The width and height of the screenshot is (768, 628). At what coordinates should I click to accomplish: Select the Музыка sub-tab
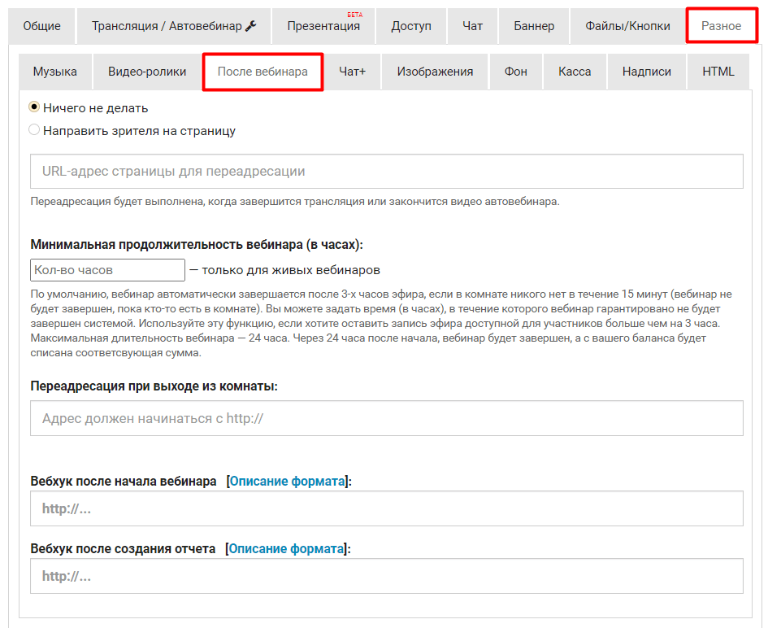pyautogui.click(x=55, y=72)
